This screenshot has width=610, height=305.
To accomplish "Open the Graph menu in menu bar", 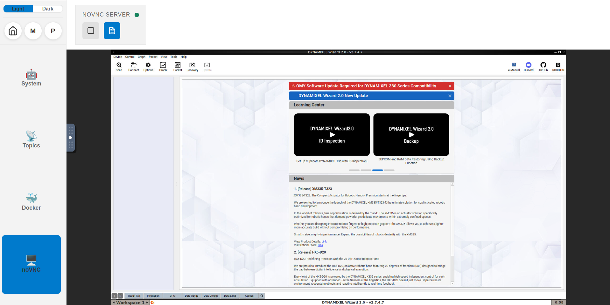I will (142, 57).
